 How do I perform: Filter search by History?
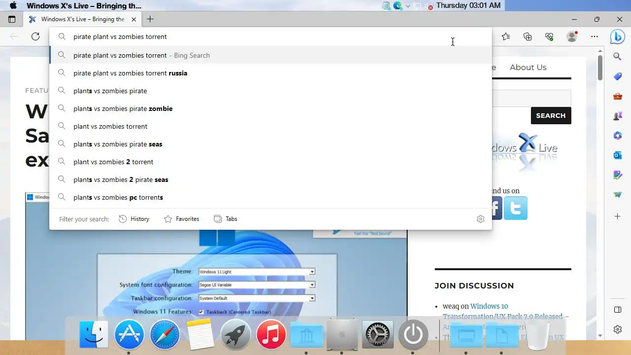tap(134, 219)
